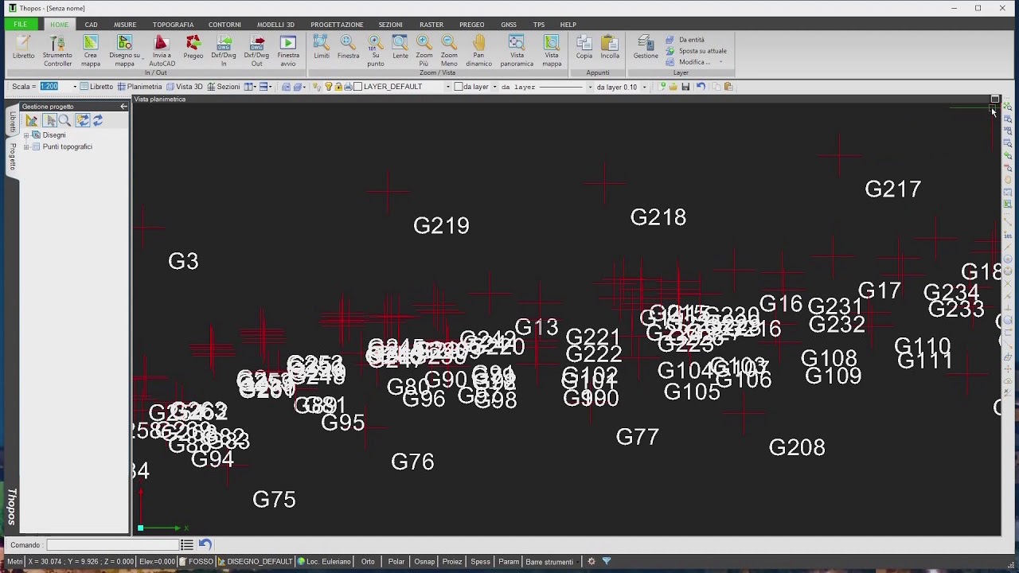Click undo arrow beside Comando field
Screen dimensions: 1019x573
coord(205,544)
